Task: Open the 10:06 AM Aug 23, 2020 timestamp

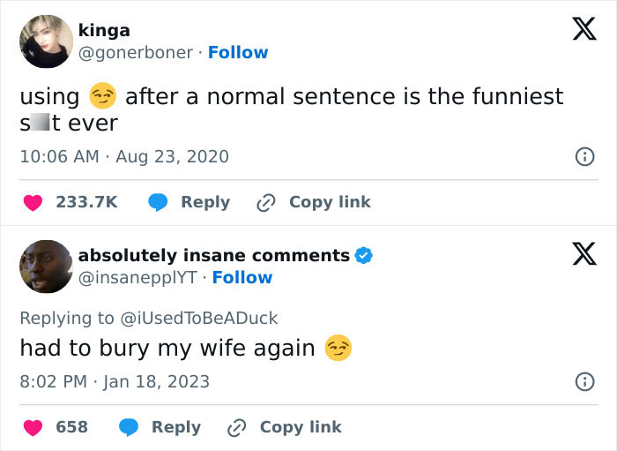Action: [123, 156]
